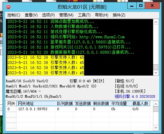This screenshot has height=134, width=164.
Task: Click the UsrRot22/1921 status text
Action: coord(45,86)
